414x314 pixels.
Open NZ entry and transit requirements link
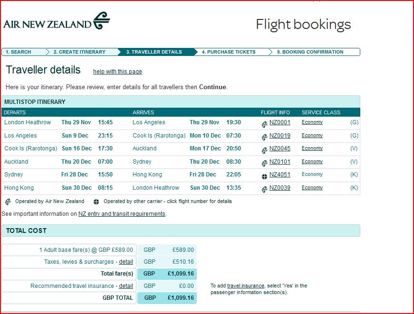point(122,213)
